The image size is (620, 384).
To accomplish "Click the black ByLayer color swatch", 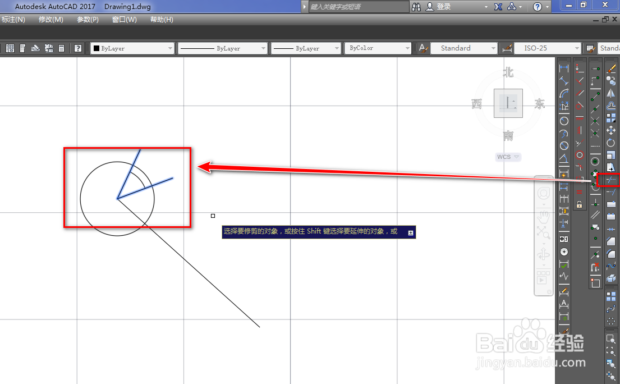I will (97, 48).
